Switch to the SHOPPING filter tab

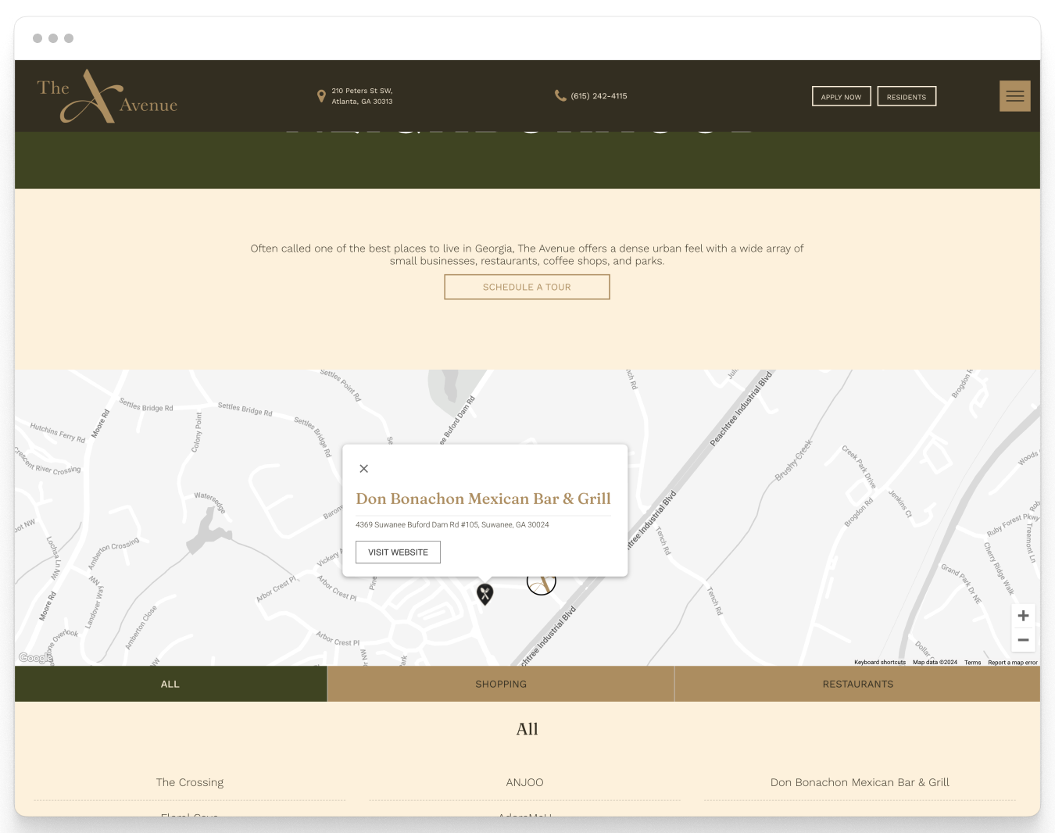tap(501, 684)
